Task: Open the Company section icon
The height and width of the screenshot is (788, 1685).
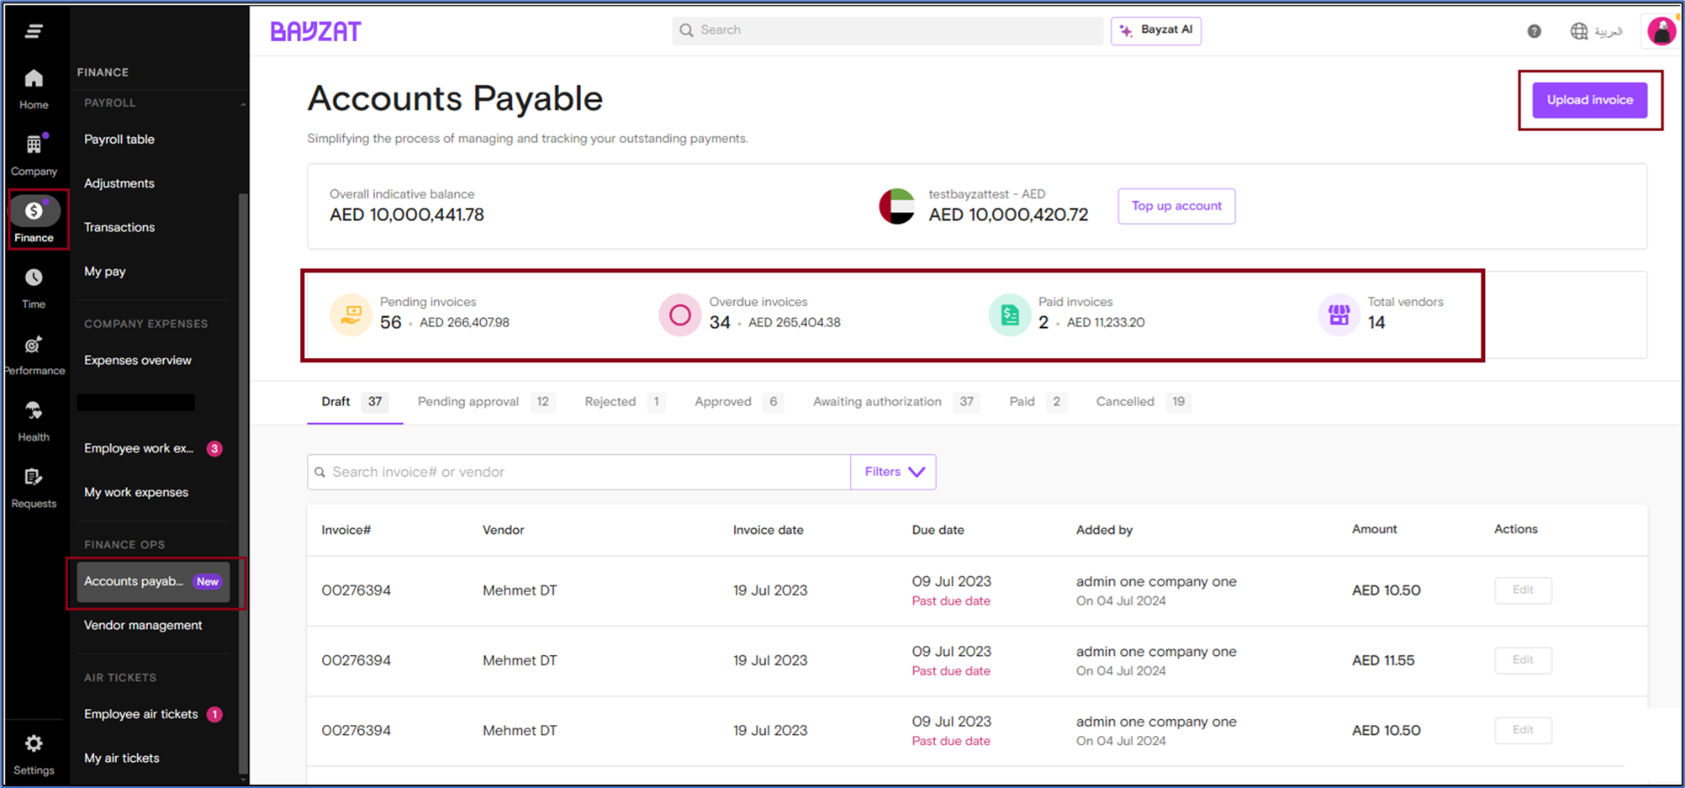Action: (x=34, y=155)
